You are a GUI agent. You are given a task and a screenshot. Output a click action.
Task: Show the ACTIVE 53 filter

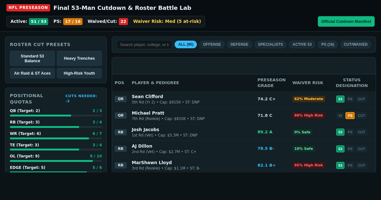[302, 44]
